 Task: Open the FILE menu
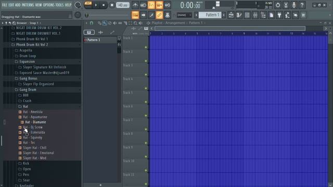click(4, 5)
